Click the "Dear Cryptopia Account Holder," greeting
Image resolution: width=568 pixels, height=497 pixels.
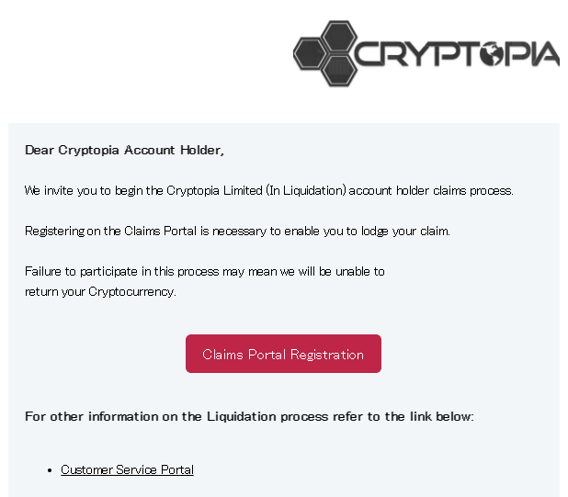[124, 150]
